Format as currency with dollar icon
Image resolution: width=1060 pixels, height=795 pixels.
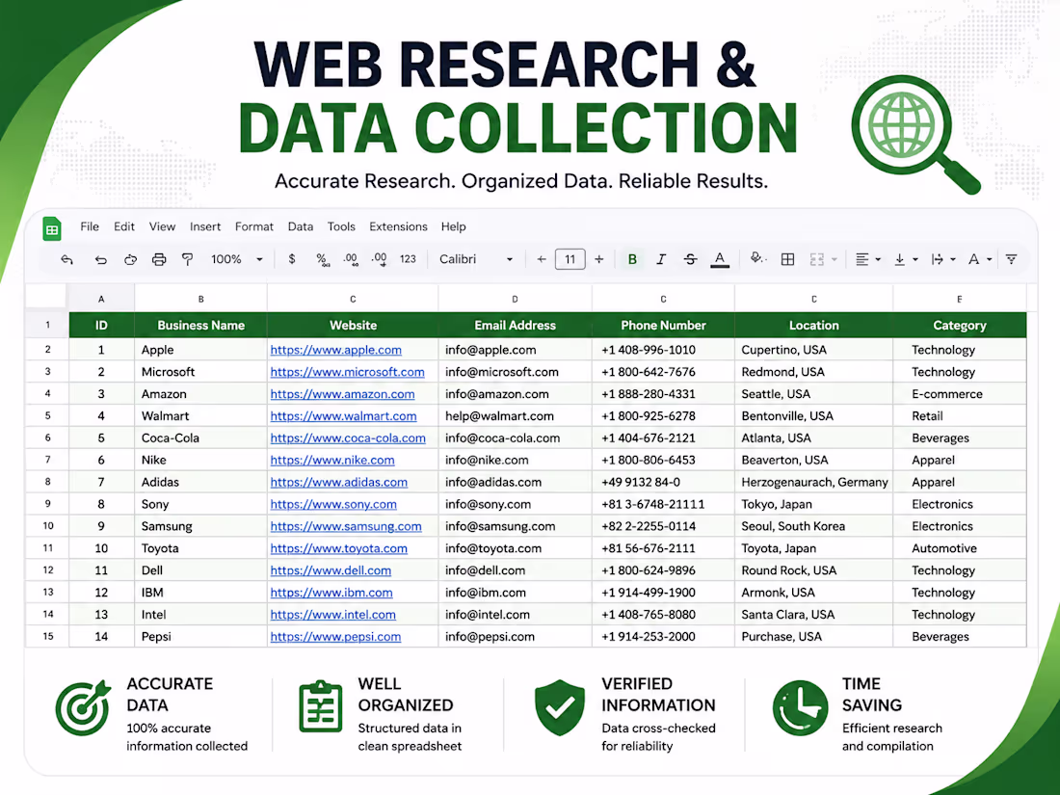292,259
